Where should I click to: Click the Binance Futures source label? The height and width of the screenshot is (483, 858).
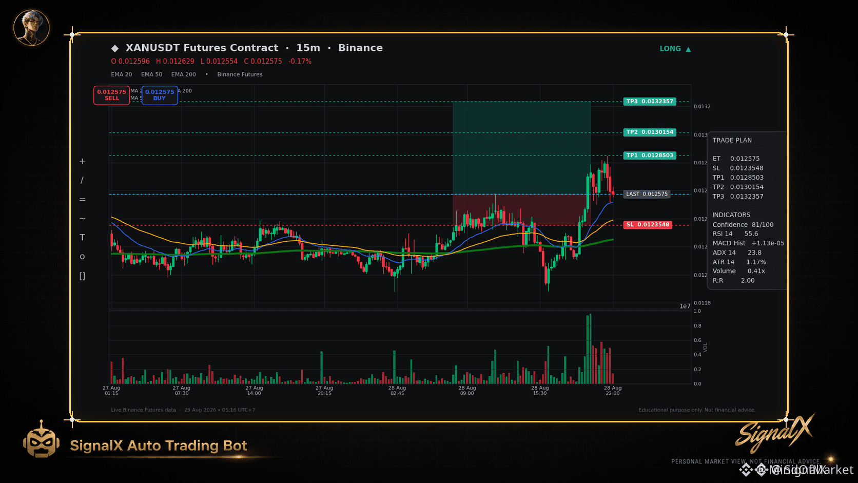click(x=240, y=74)
